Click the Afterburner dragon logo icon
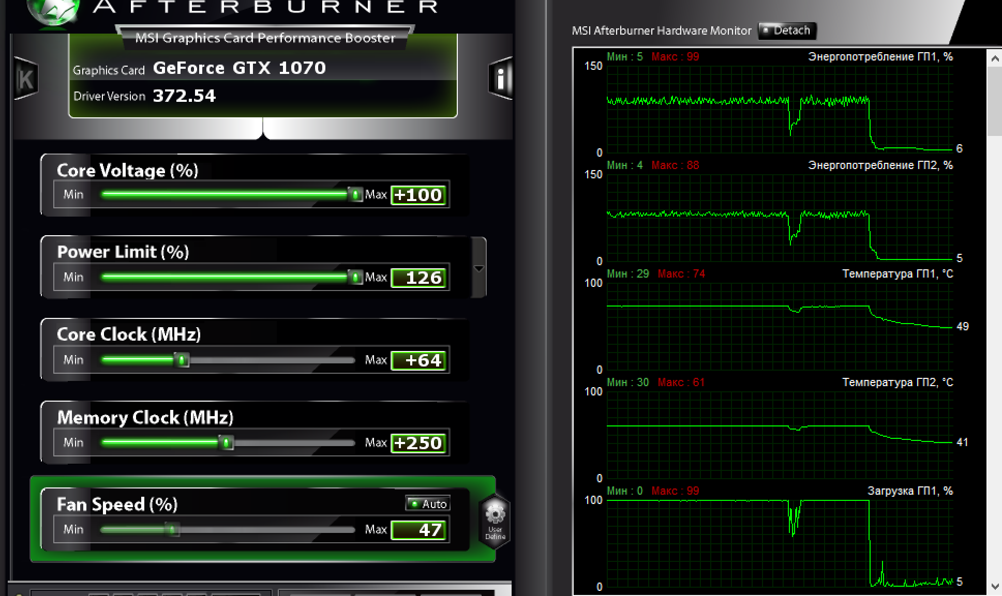Screen dimensions: 1002x596 point(54,10)
